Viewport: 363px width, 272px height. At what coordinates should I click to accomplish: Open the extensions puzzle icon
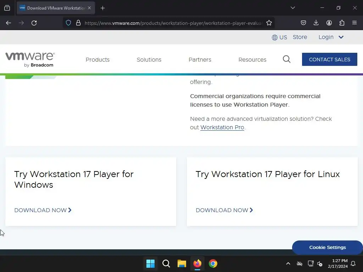(x=342, y=23)
